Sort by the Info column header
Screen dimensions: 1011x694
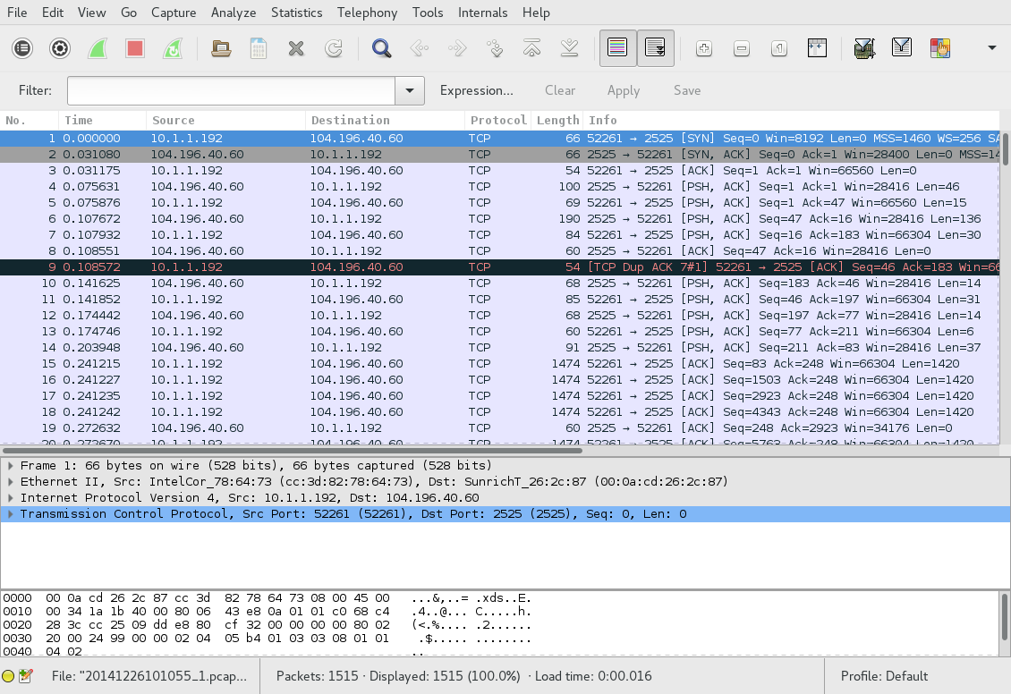pyautogui.click(x=791, y=120)
